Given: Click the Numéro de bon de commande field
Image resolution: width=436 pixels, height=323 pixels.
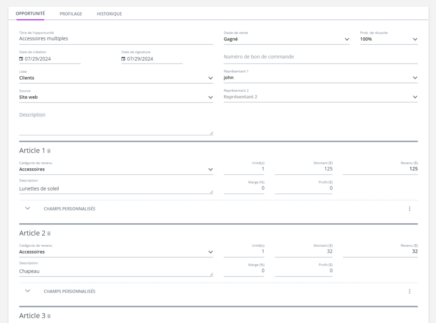Looking at the screenshot, I should click(320, 57).
